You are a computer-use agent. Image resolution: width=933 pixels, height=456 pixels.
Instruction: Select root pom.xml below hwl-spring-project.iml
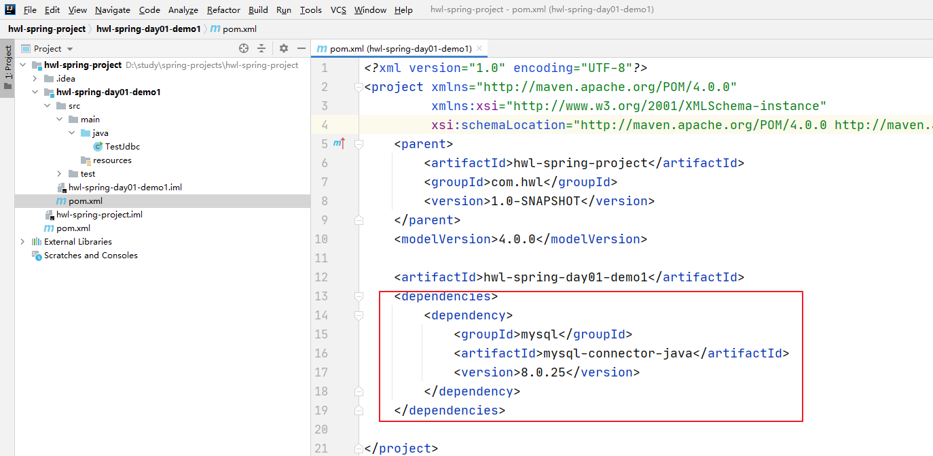point(73,228)
